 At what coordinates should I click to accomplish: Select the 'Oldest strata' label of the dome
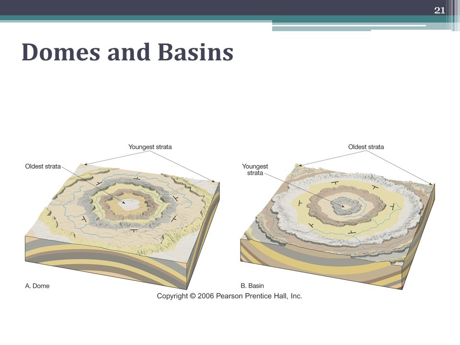pyautogui.click(x=43, y=166)
